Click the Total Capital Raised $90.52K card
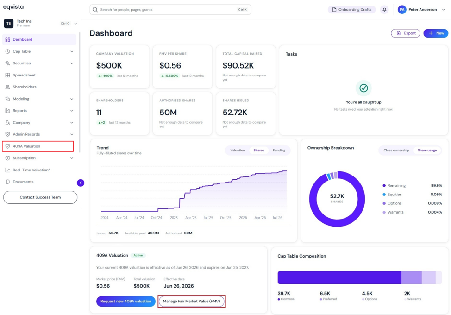Screen dimensions: 451x315 (245, 67)
